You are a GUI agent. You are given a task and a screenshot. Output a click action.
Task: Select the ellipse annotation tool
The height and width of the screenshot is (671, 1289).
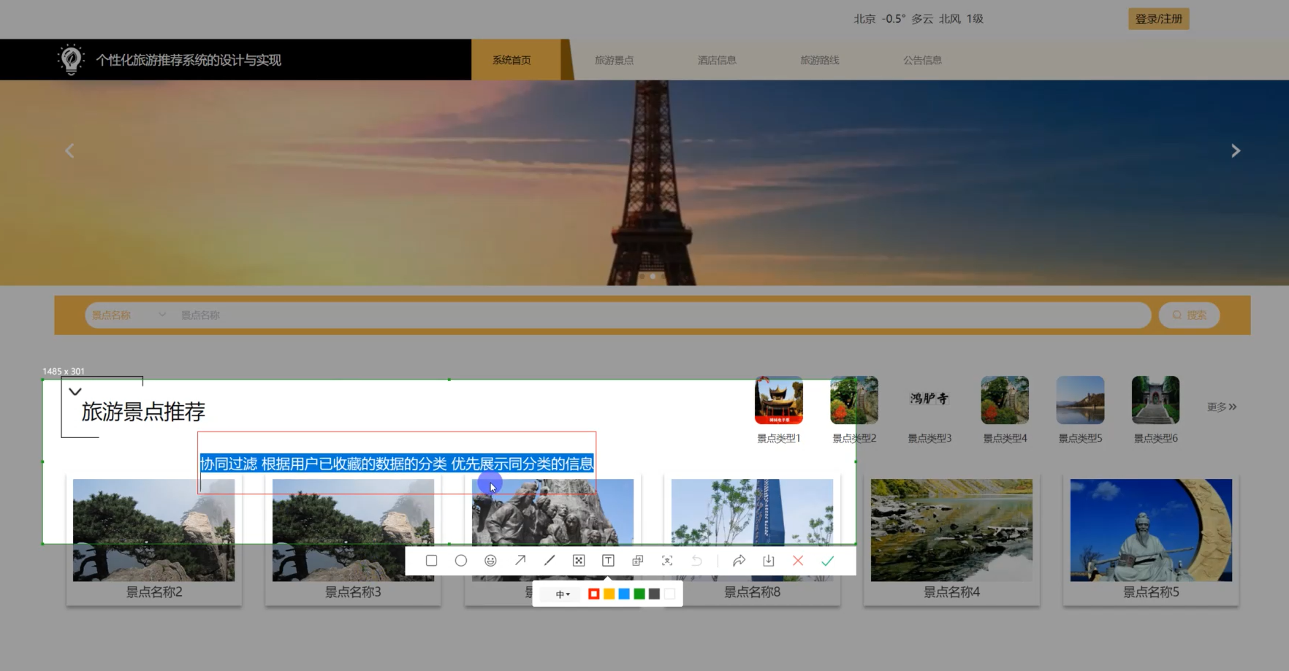(460, 561)
